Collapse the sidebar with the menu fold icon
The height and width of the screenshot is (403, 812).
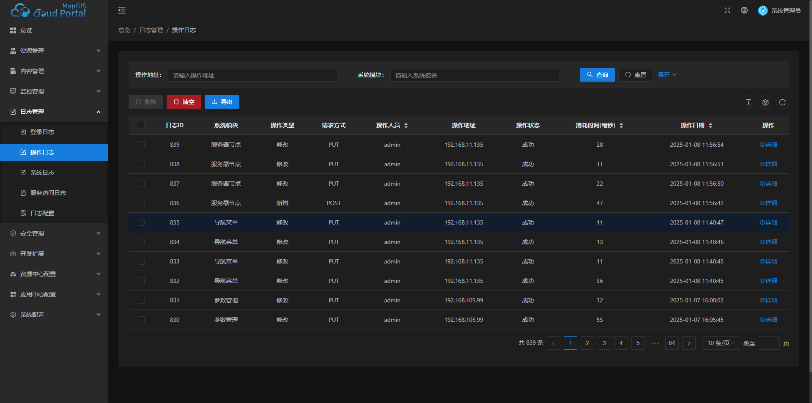click(122, 10)
